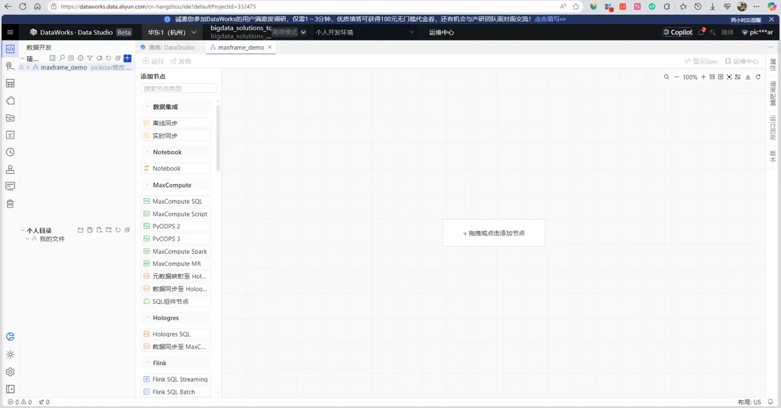Viewport: 781px width, 408px height.
Task: Open the region dropdown 华东1（杭州）
Action: [x=172, y=32]
